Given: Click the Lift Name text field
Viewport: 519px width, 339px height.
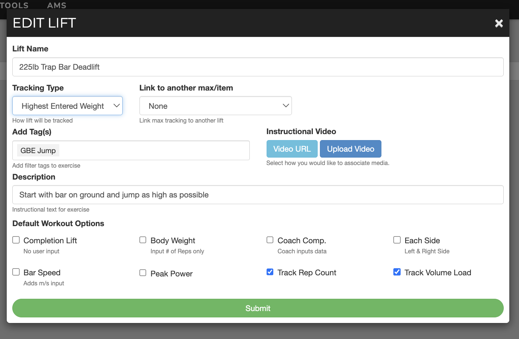Looking at the screenshot, I should tap(258, 67).
